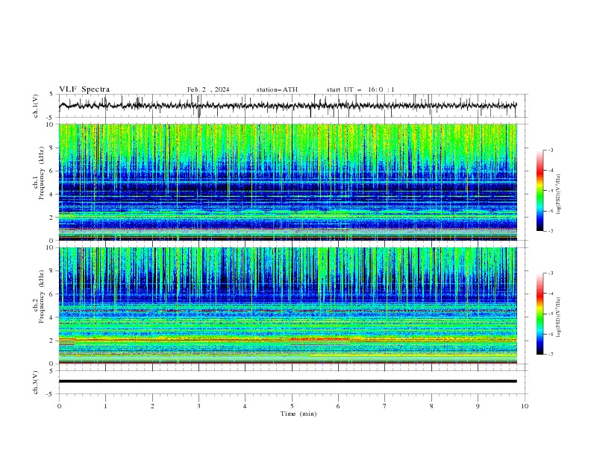This screenshot has width=591, height=456.
Task: Click time axis tick label "9"
Action: pyautogui.click(x=478, y=406)
